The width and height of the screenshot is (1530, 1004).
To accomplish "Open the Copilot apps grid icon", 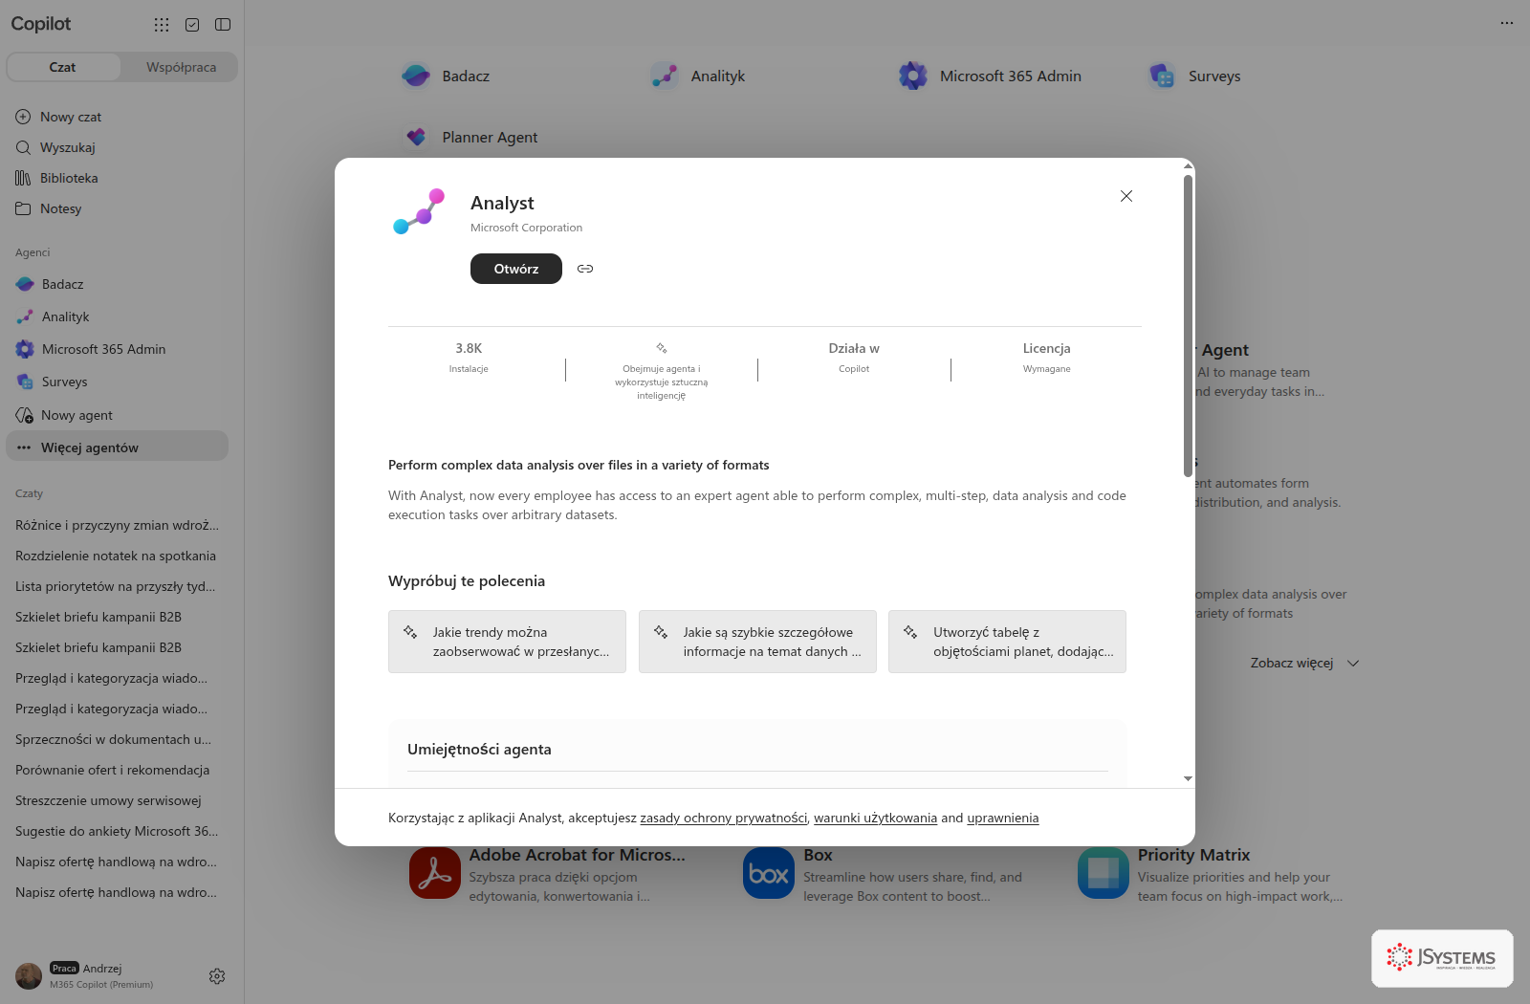I will coord(162,25).
